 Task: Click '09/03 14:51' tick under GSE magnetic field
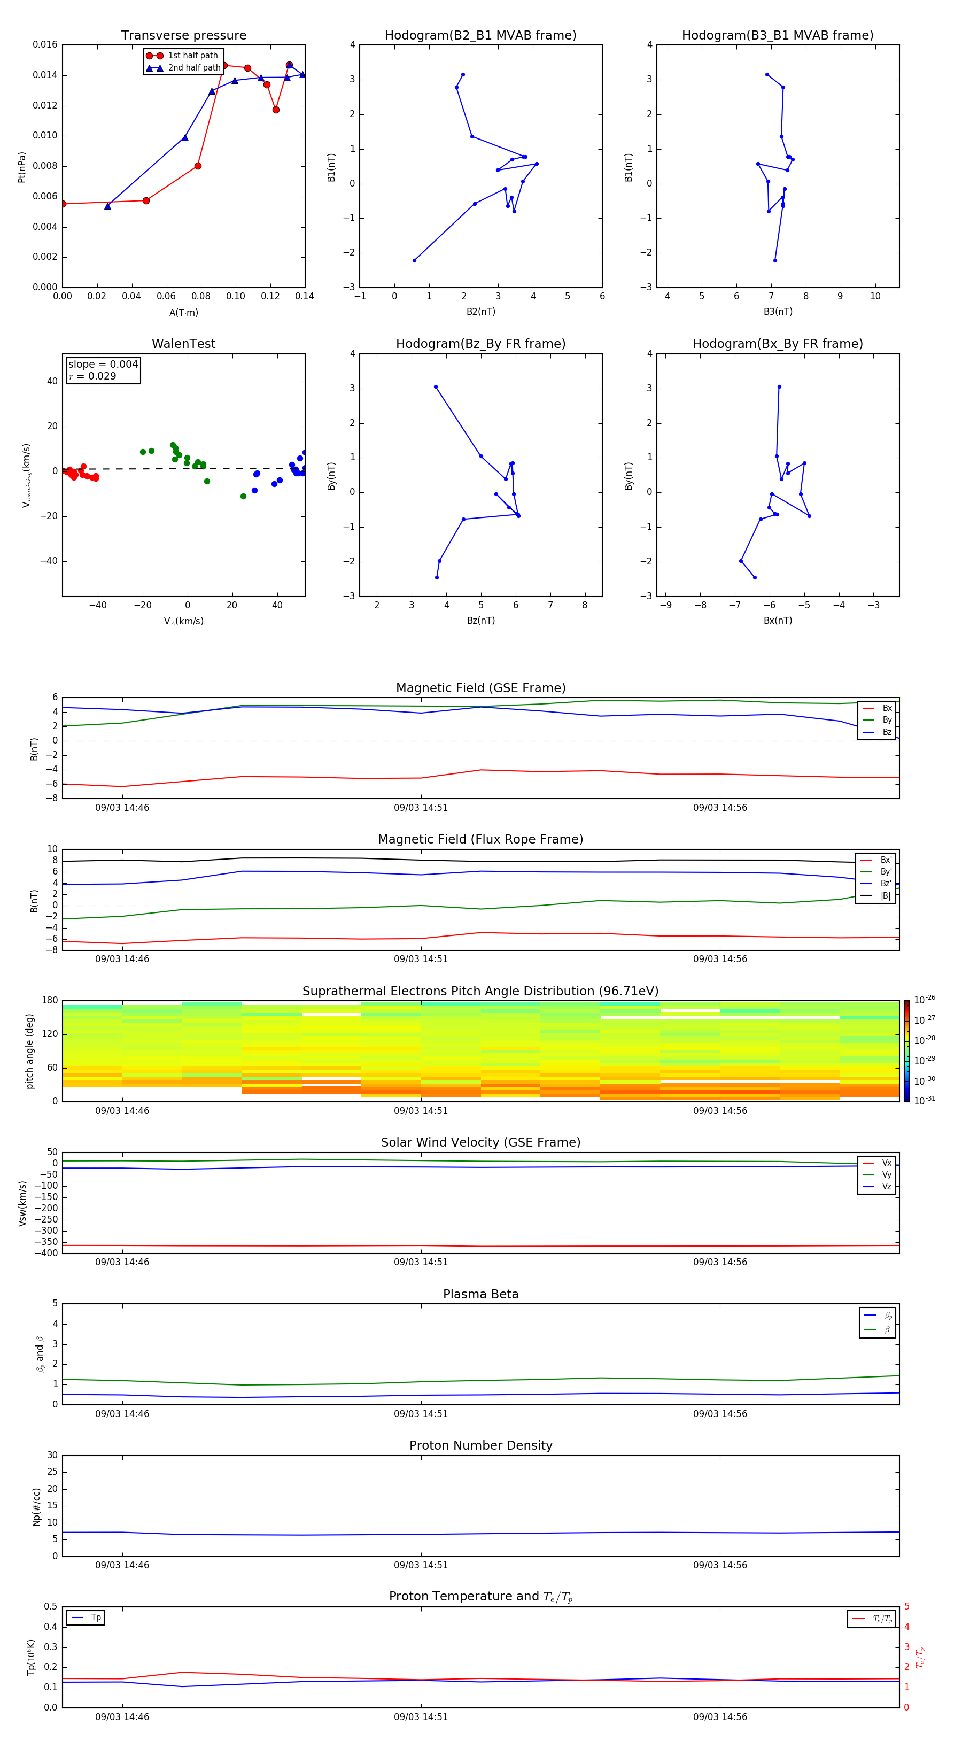[421, 808]
